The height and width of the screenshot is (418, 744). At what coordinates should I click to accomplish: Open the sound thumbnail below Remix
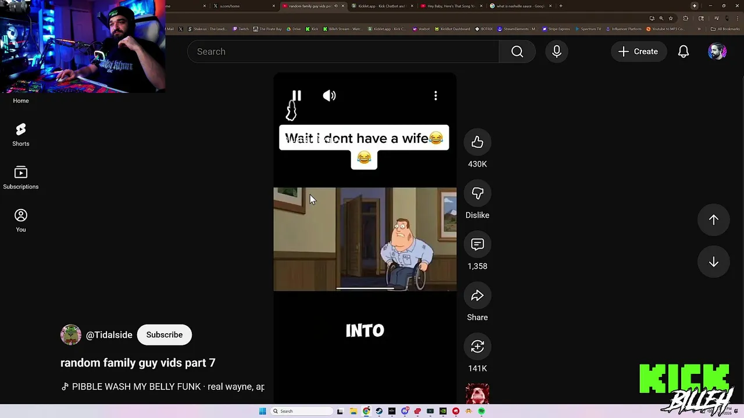point(477,394)
